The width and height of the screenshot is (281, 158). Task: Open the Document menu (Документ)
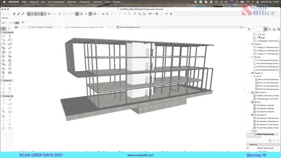72,2
